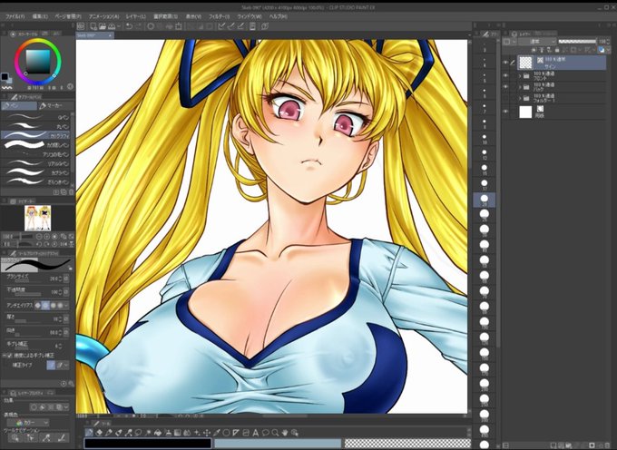Open the レイヤー (Layer) menu
This screenshot has width=617, height=450.
click(x=136, y=16)
